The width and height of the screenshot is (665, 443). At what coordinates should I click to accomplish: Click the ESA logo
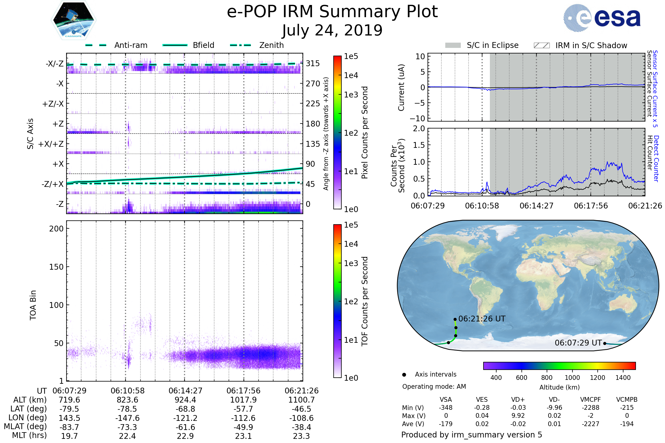(x=602, y=18)
